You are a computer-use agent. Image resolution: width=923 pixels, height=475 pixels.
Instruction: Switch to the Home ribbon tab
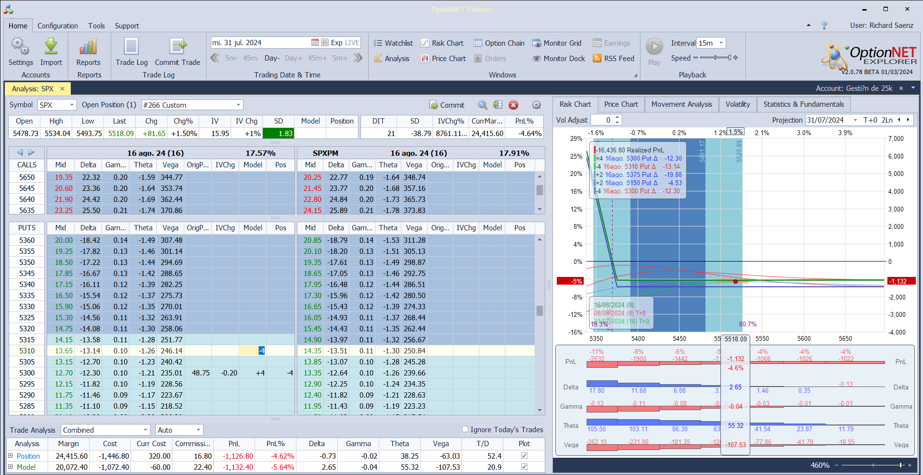[x=18, y=26]
